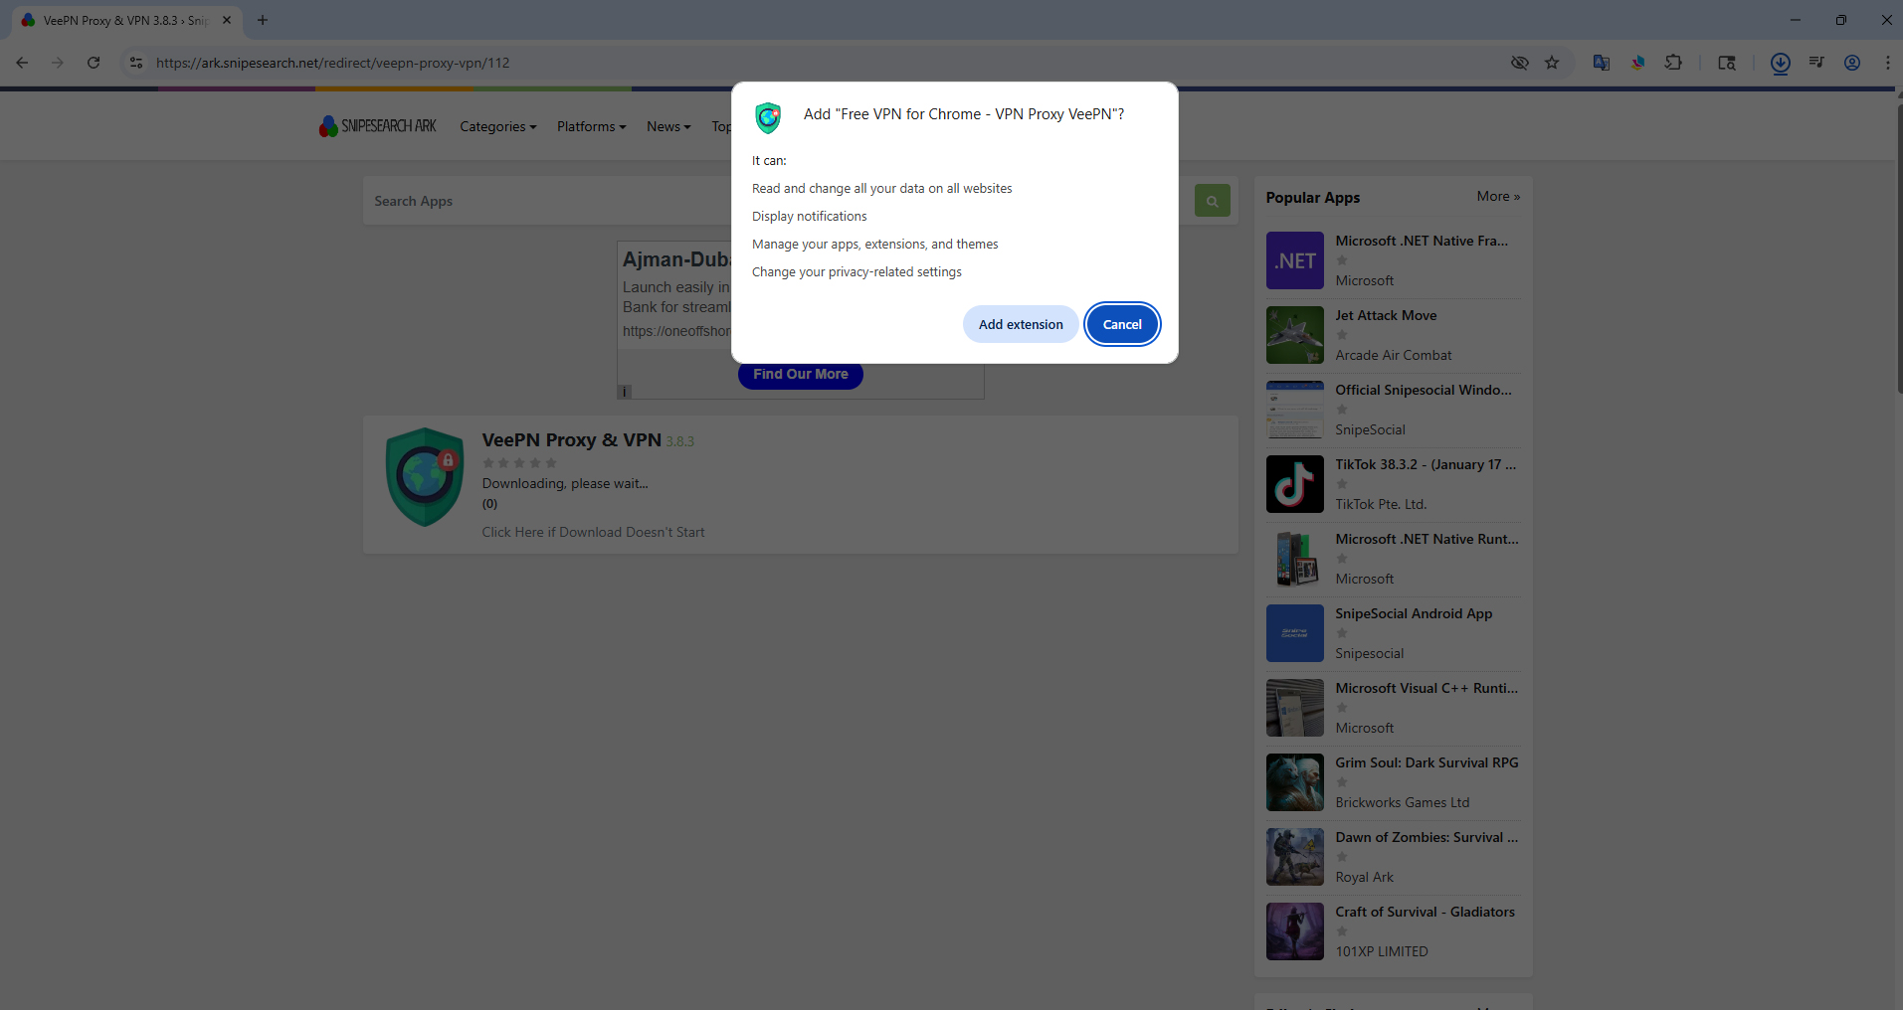Select 'Arcade Air Combat' text
The width and height of the screenshot is (1903, 1010).
pyautogui.click(x=1393, y=355)
